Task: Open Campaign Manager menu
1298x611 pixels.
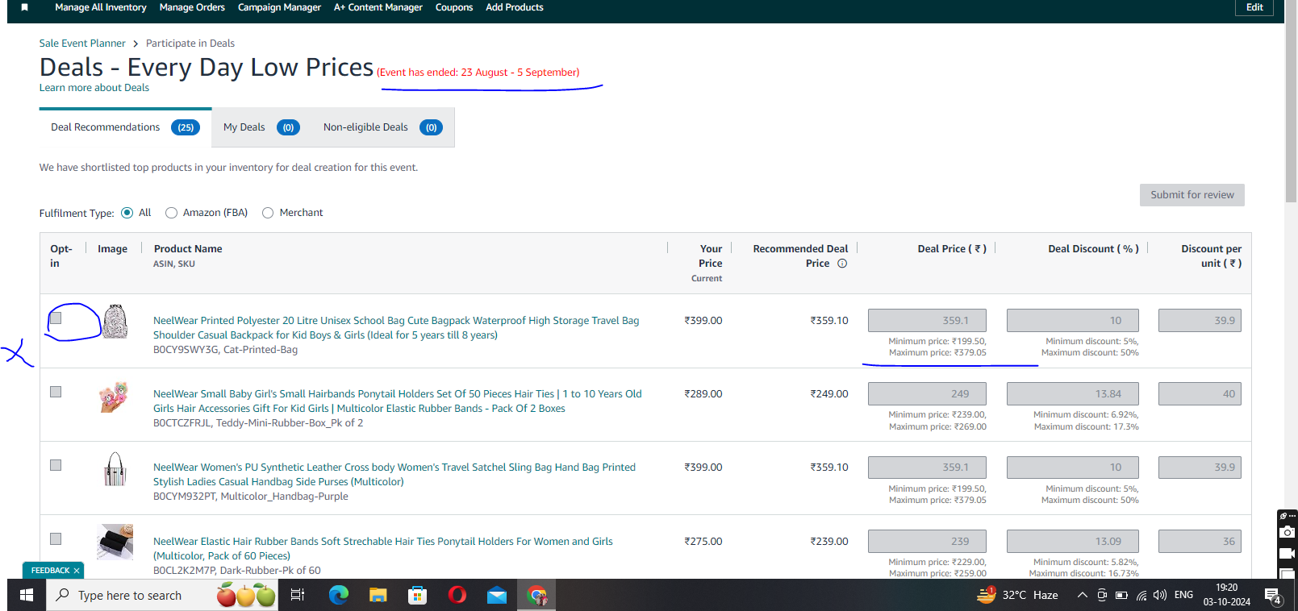Action: click(279, 7)
